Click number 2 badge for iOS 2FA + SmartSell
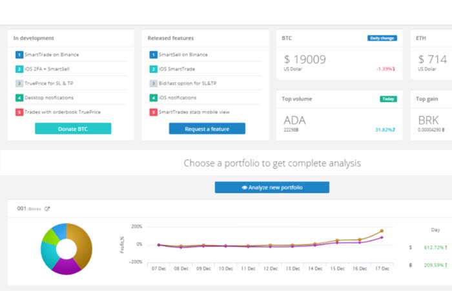The width and height of the screenshot is (452, 291). click(x=19, y=69)
